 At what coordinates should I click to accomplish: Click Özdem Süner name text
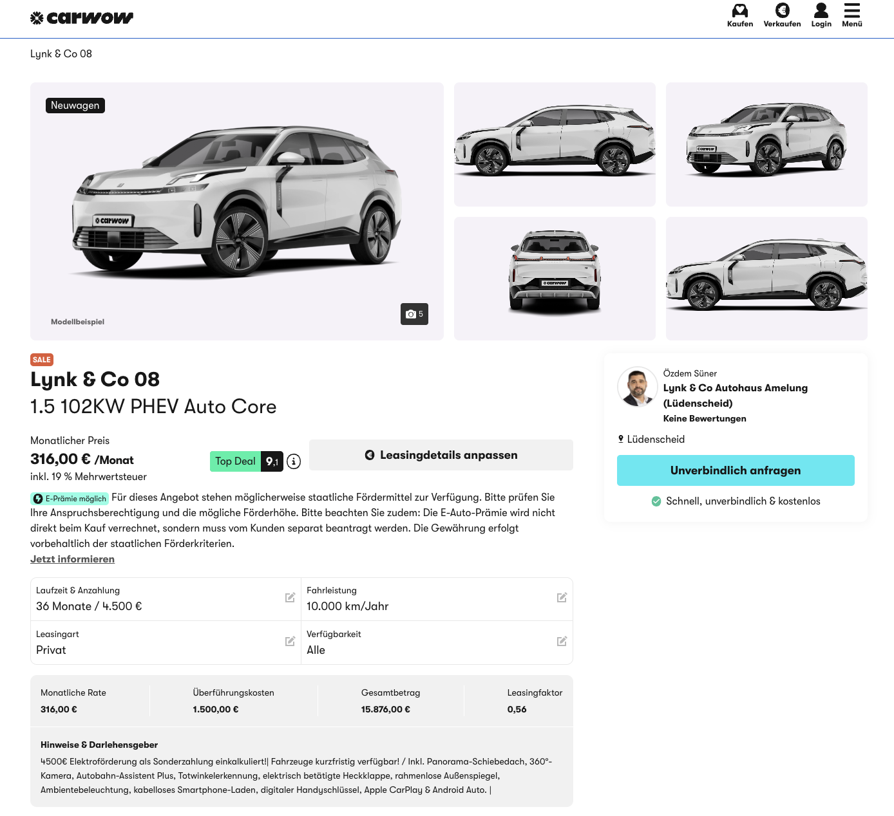tap(690, 373)
